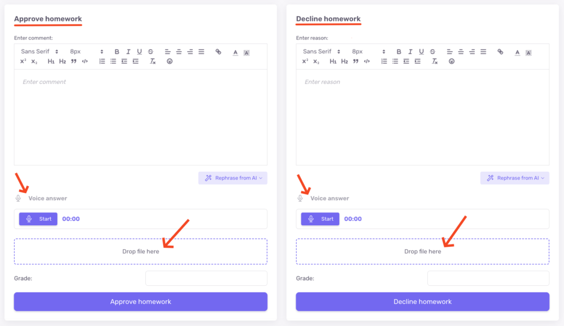Click the Grade input field in Approve panel
Screen dimensions: 564x326
coord(206,278)
